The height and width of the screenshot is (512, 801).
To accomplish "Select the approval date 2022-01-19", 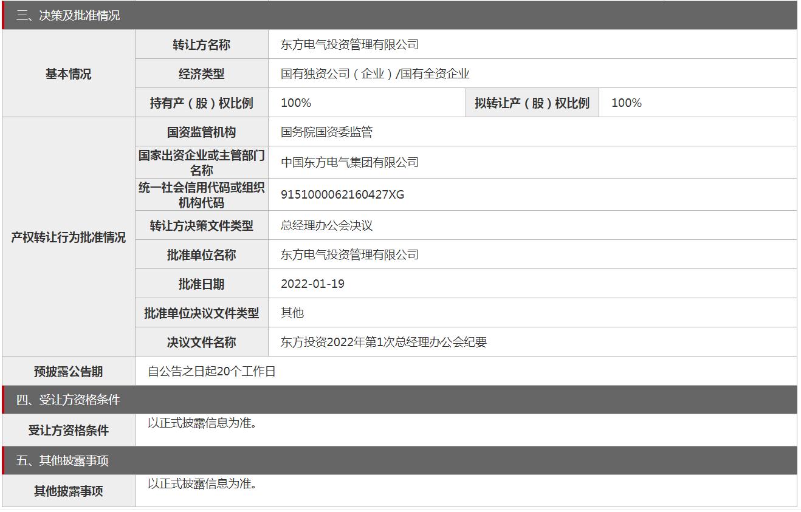I will point(312,284).
